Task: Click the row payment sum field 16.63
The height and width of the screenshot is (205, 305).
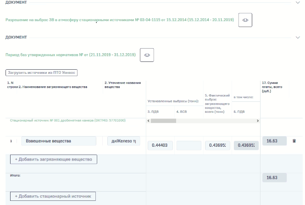Action: pyautogui.click(x=274, y=141)
